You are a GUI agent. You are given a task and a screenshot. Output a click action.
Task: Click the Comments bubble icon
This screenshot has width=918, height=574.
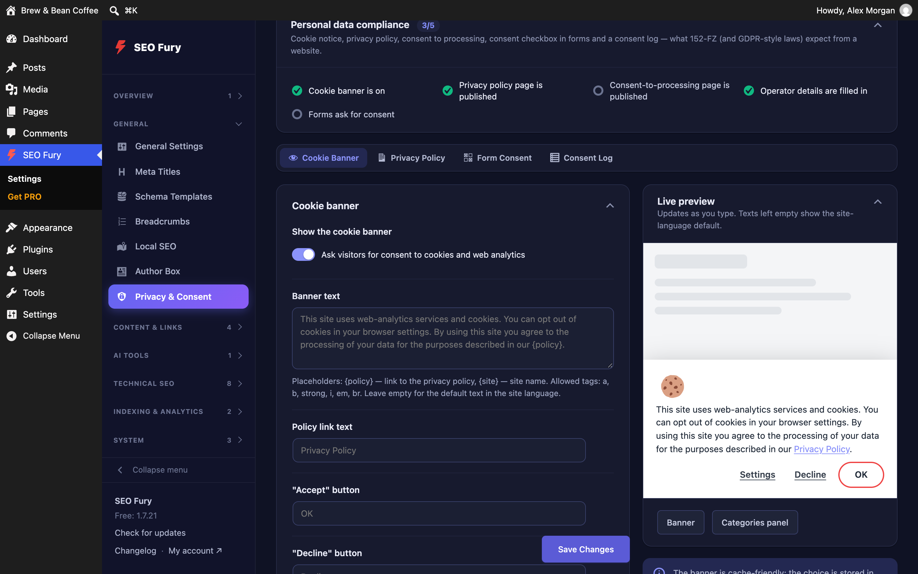click(11, 133)
